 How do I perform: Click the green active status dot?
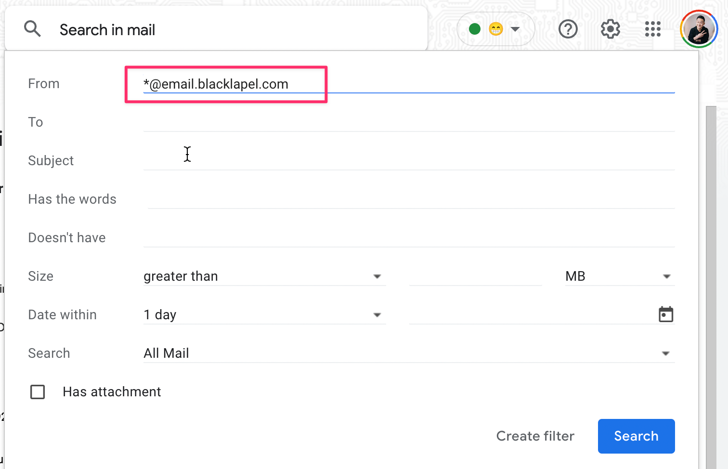tap(475, 29)
